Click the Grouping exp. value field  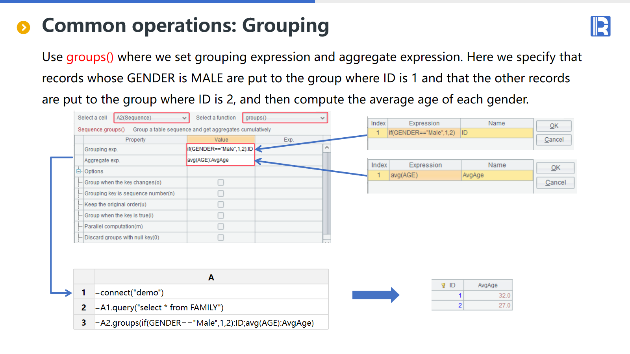coord(220,149)
